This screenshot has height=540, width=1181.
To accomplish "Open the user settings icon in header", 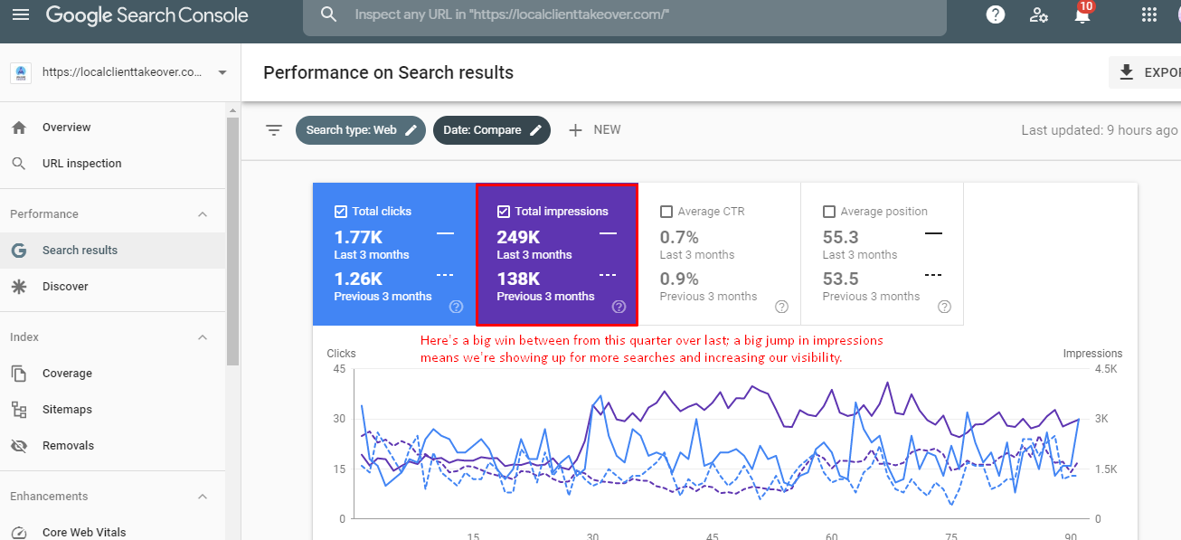I will (1039, 14).
